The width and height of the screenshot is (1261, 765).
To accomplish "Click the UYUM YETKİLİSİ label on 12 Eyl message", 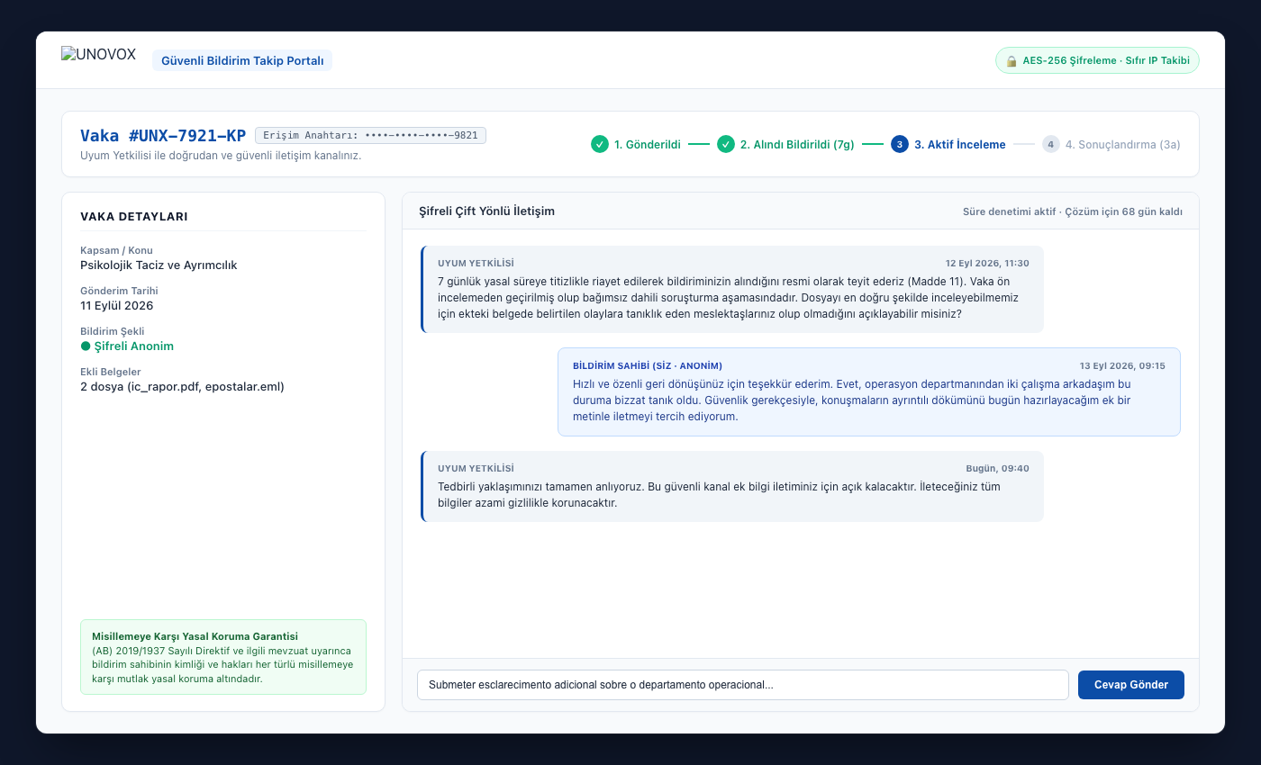I will tap(476, 263).
